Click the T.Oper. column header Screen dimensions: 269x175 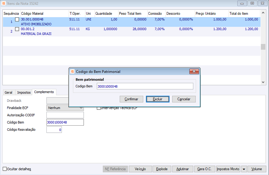coord(77,13)
